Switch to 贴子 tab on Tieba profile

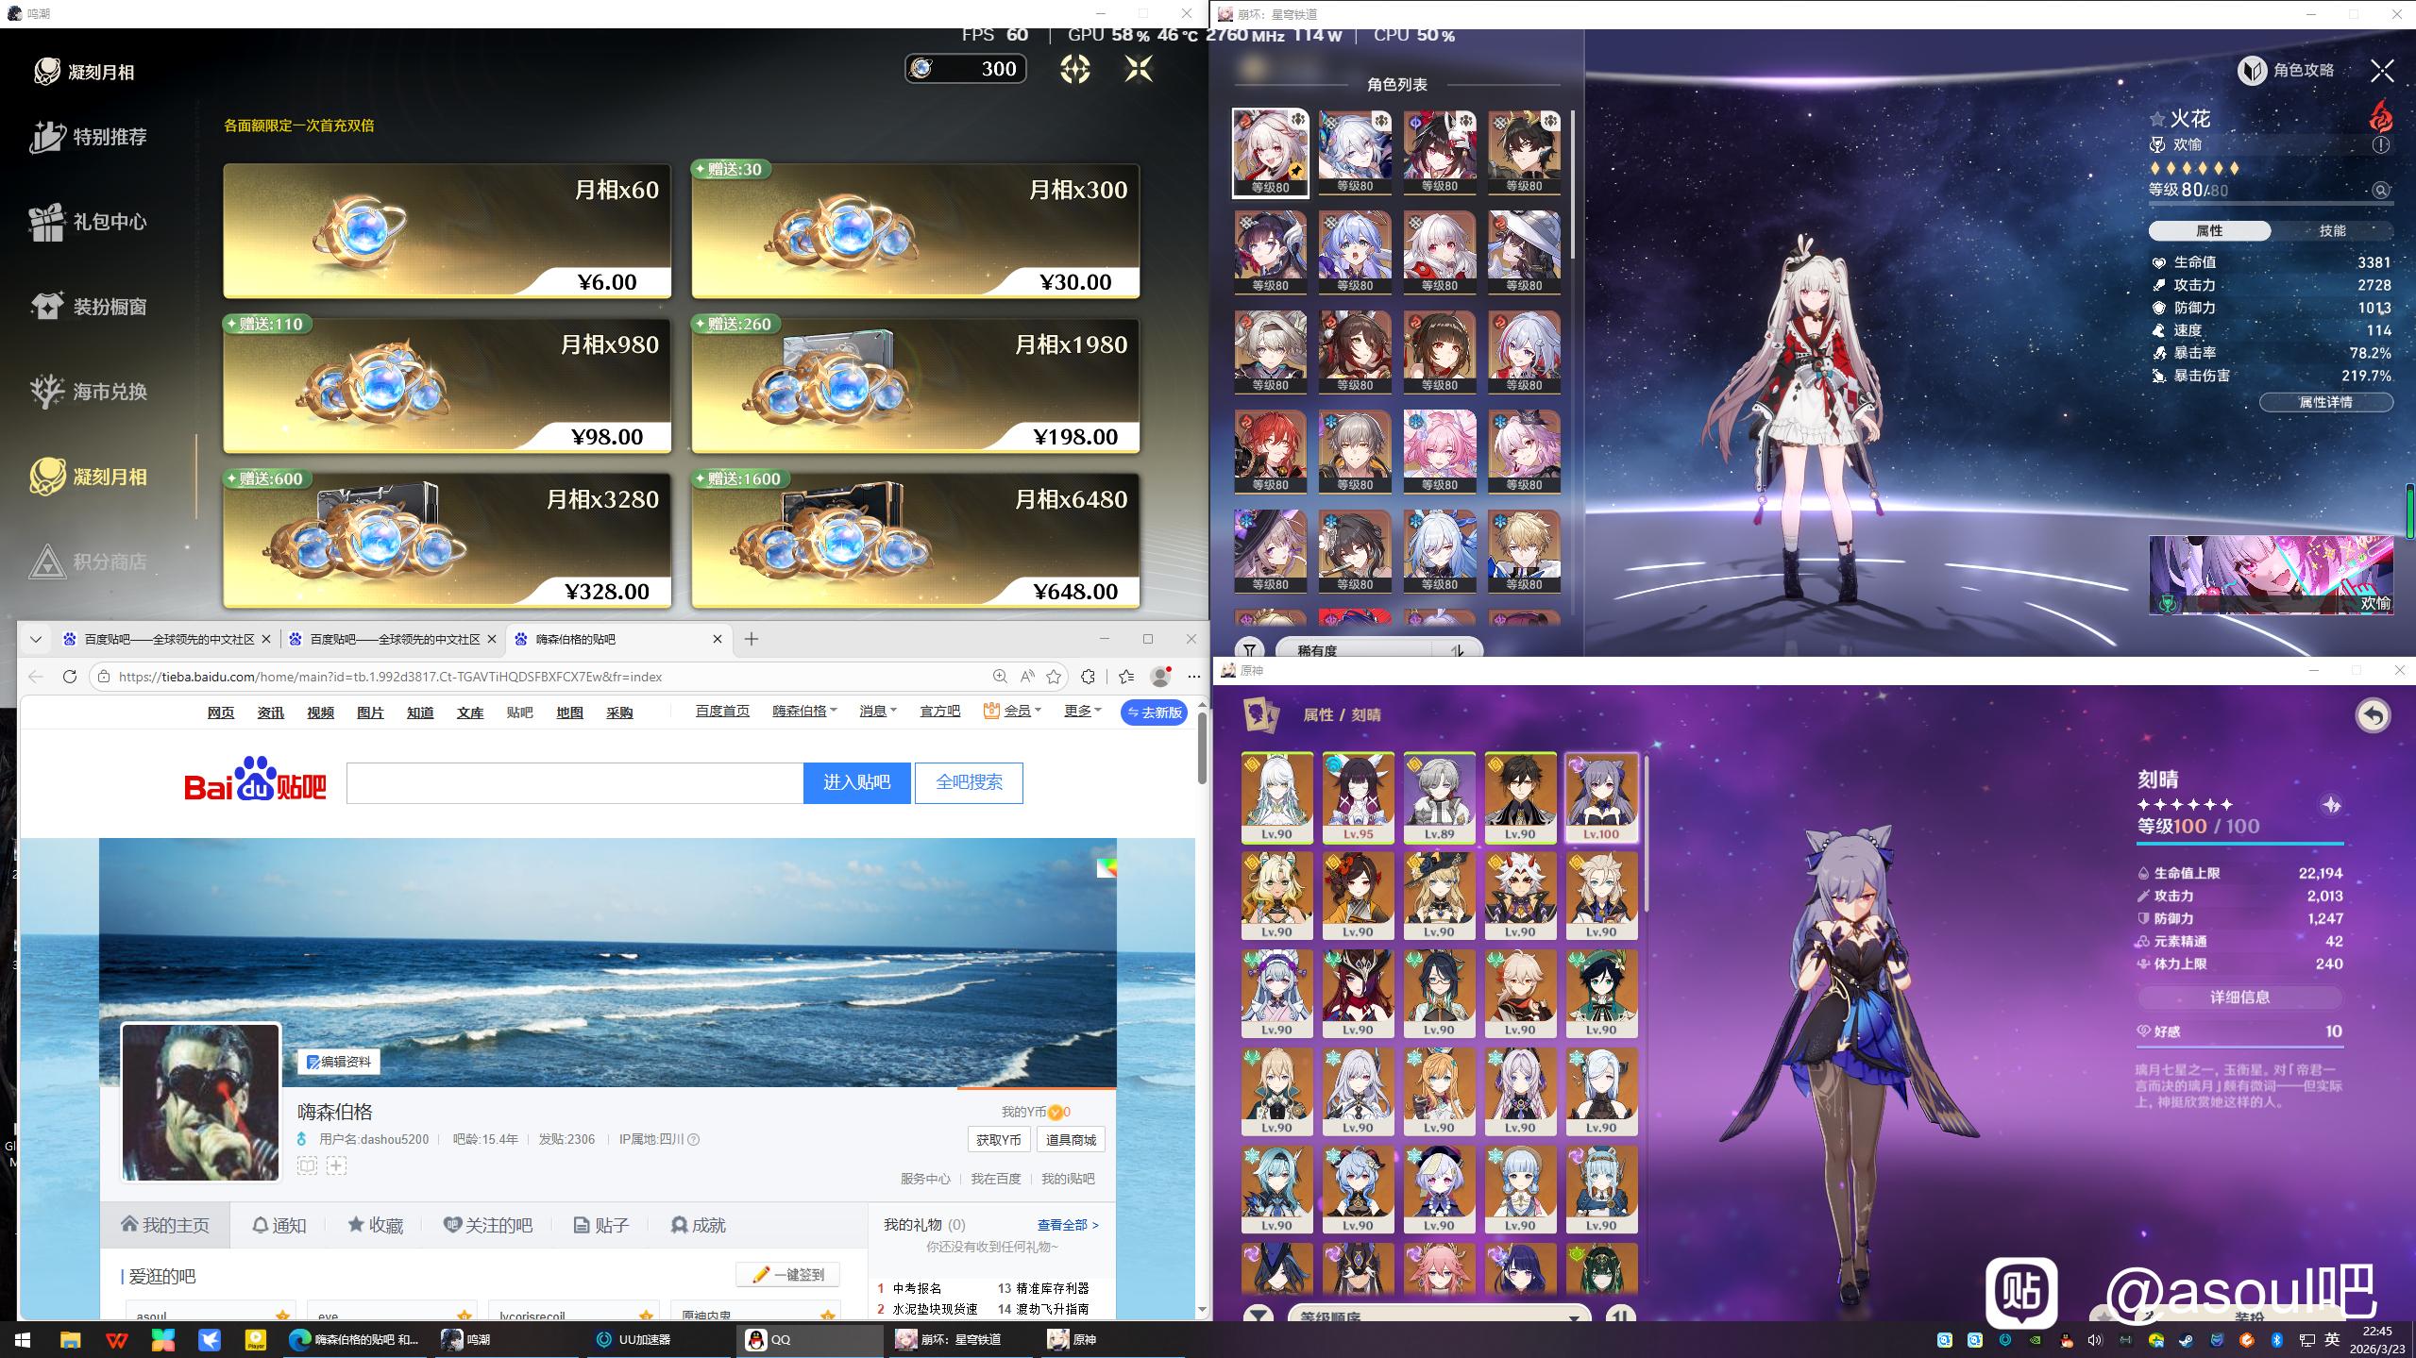tap(601, 1225)
